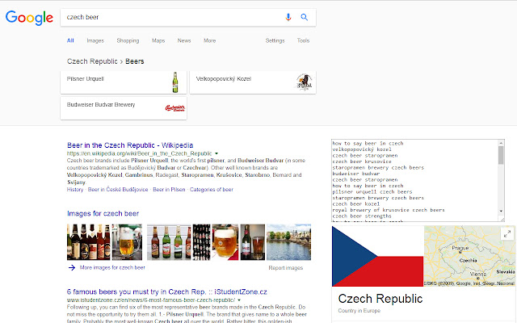Open the More search options menu
The width and height of the screenshot is (517, 323).
tap(209, 40)
